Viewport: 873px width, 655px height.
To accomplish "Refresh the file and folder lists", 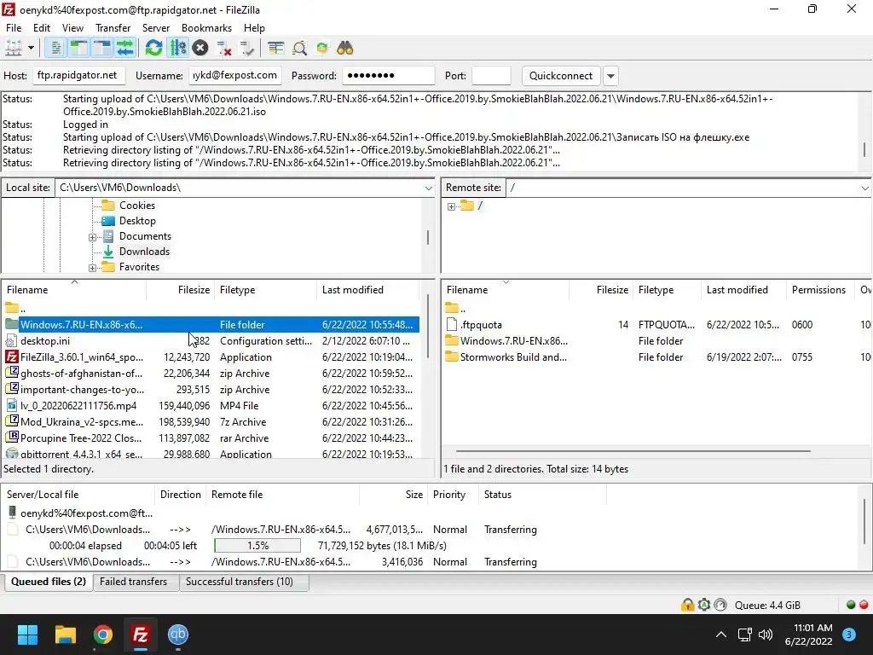I will pyautogui.click(x=153, y=49).
